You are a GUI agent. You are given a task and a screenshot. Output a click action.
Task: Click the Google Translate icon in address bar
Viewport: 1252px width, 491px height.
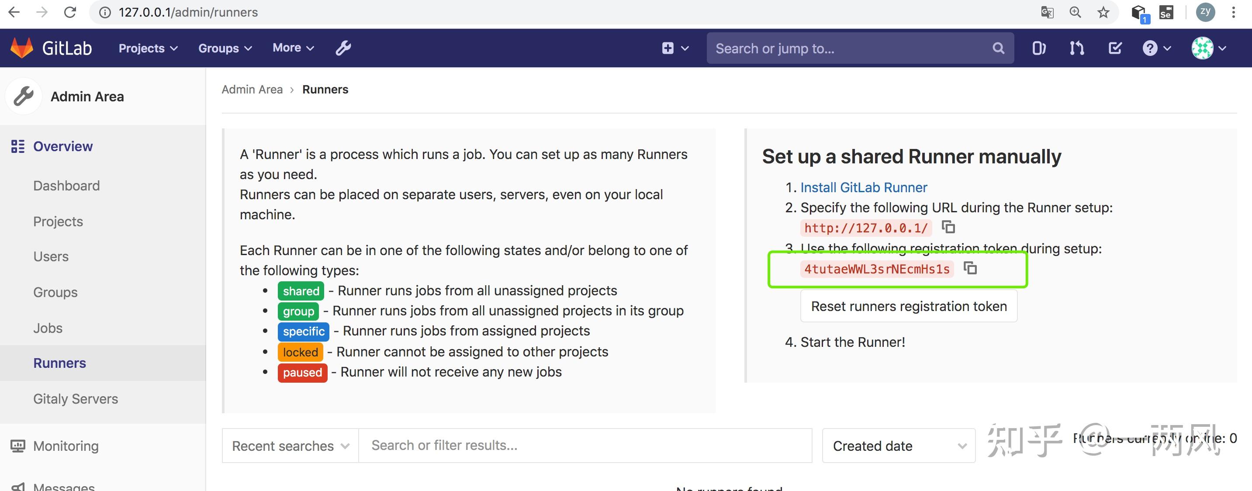click(x=1048, y=12)
